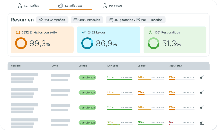This screenshot has width=217, height=130.
Task: Click the last row's Completada status badge
Action: (x=87, y=122)
